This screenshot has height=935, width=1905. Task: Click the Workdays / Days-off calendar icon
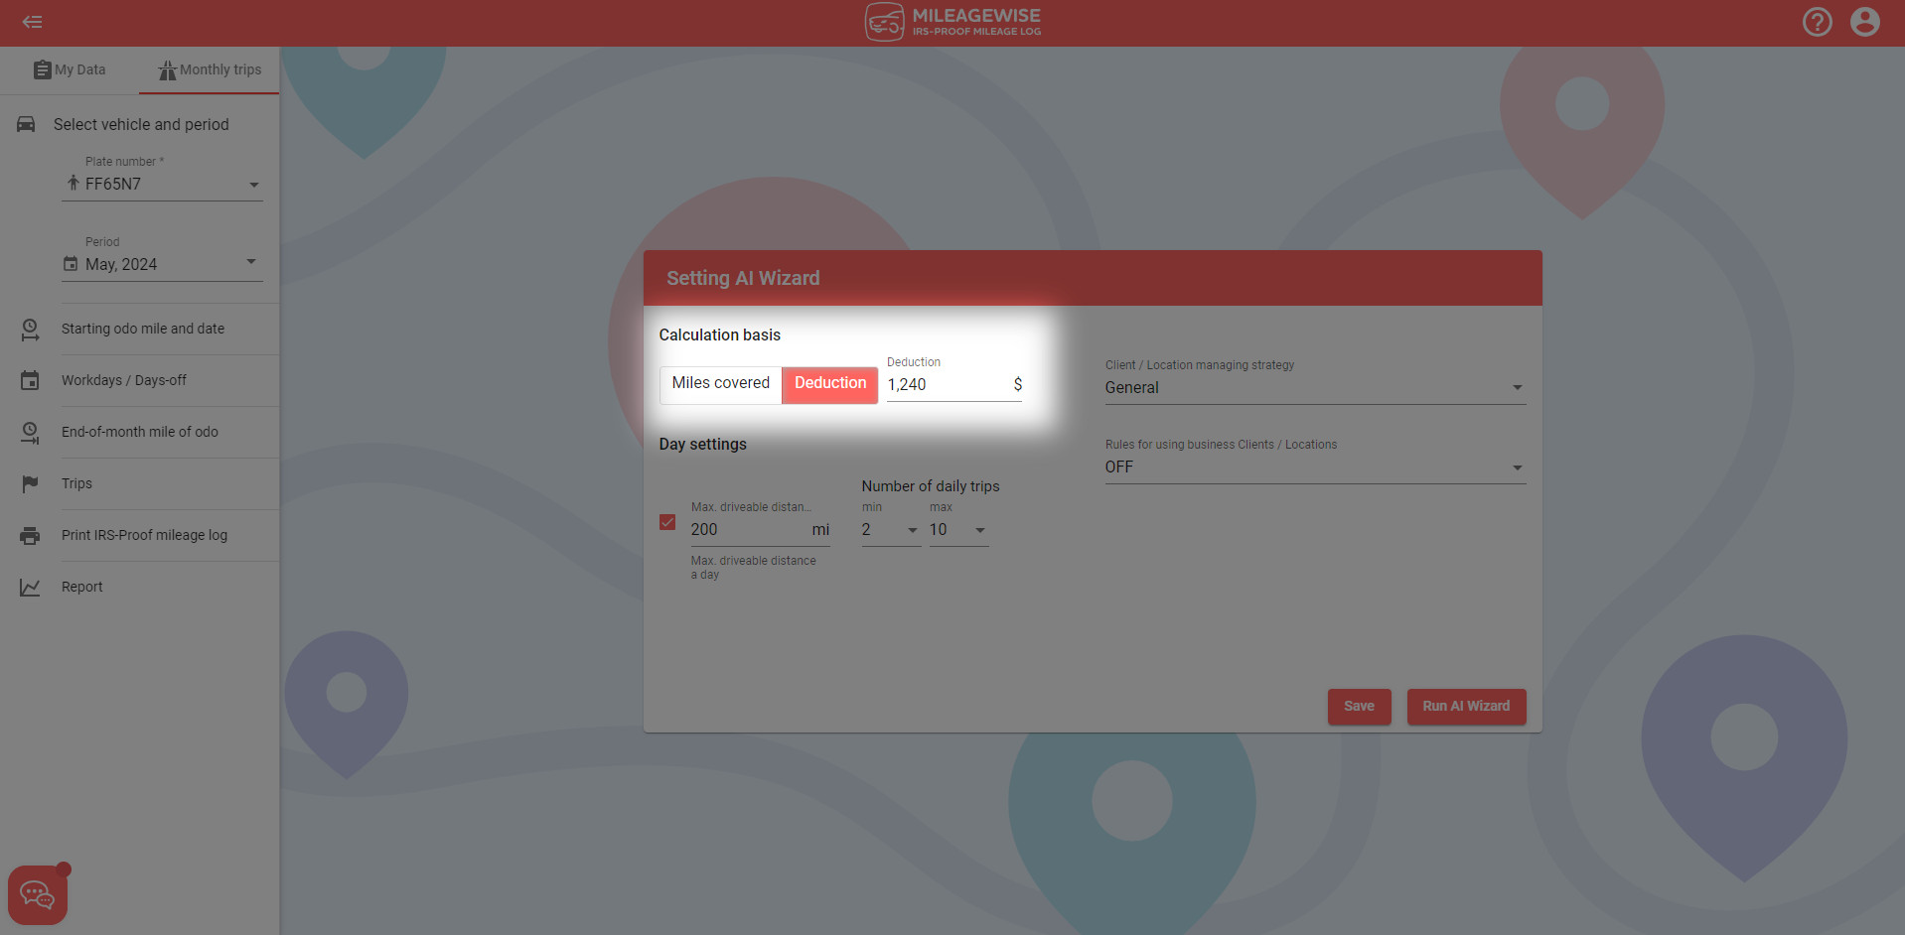[29, 380]
